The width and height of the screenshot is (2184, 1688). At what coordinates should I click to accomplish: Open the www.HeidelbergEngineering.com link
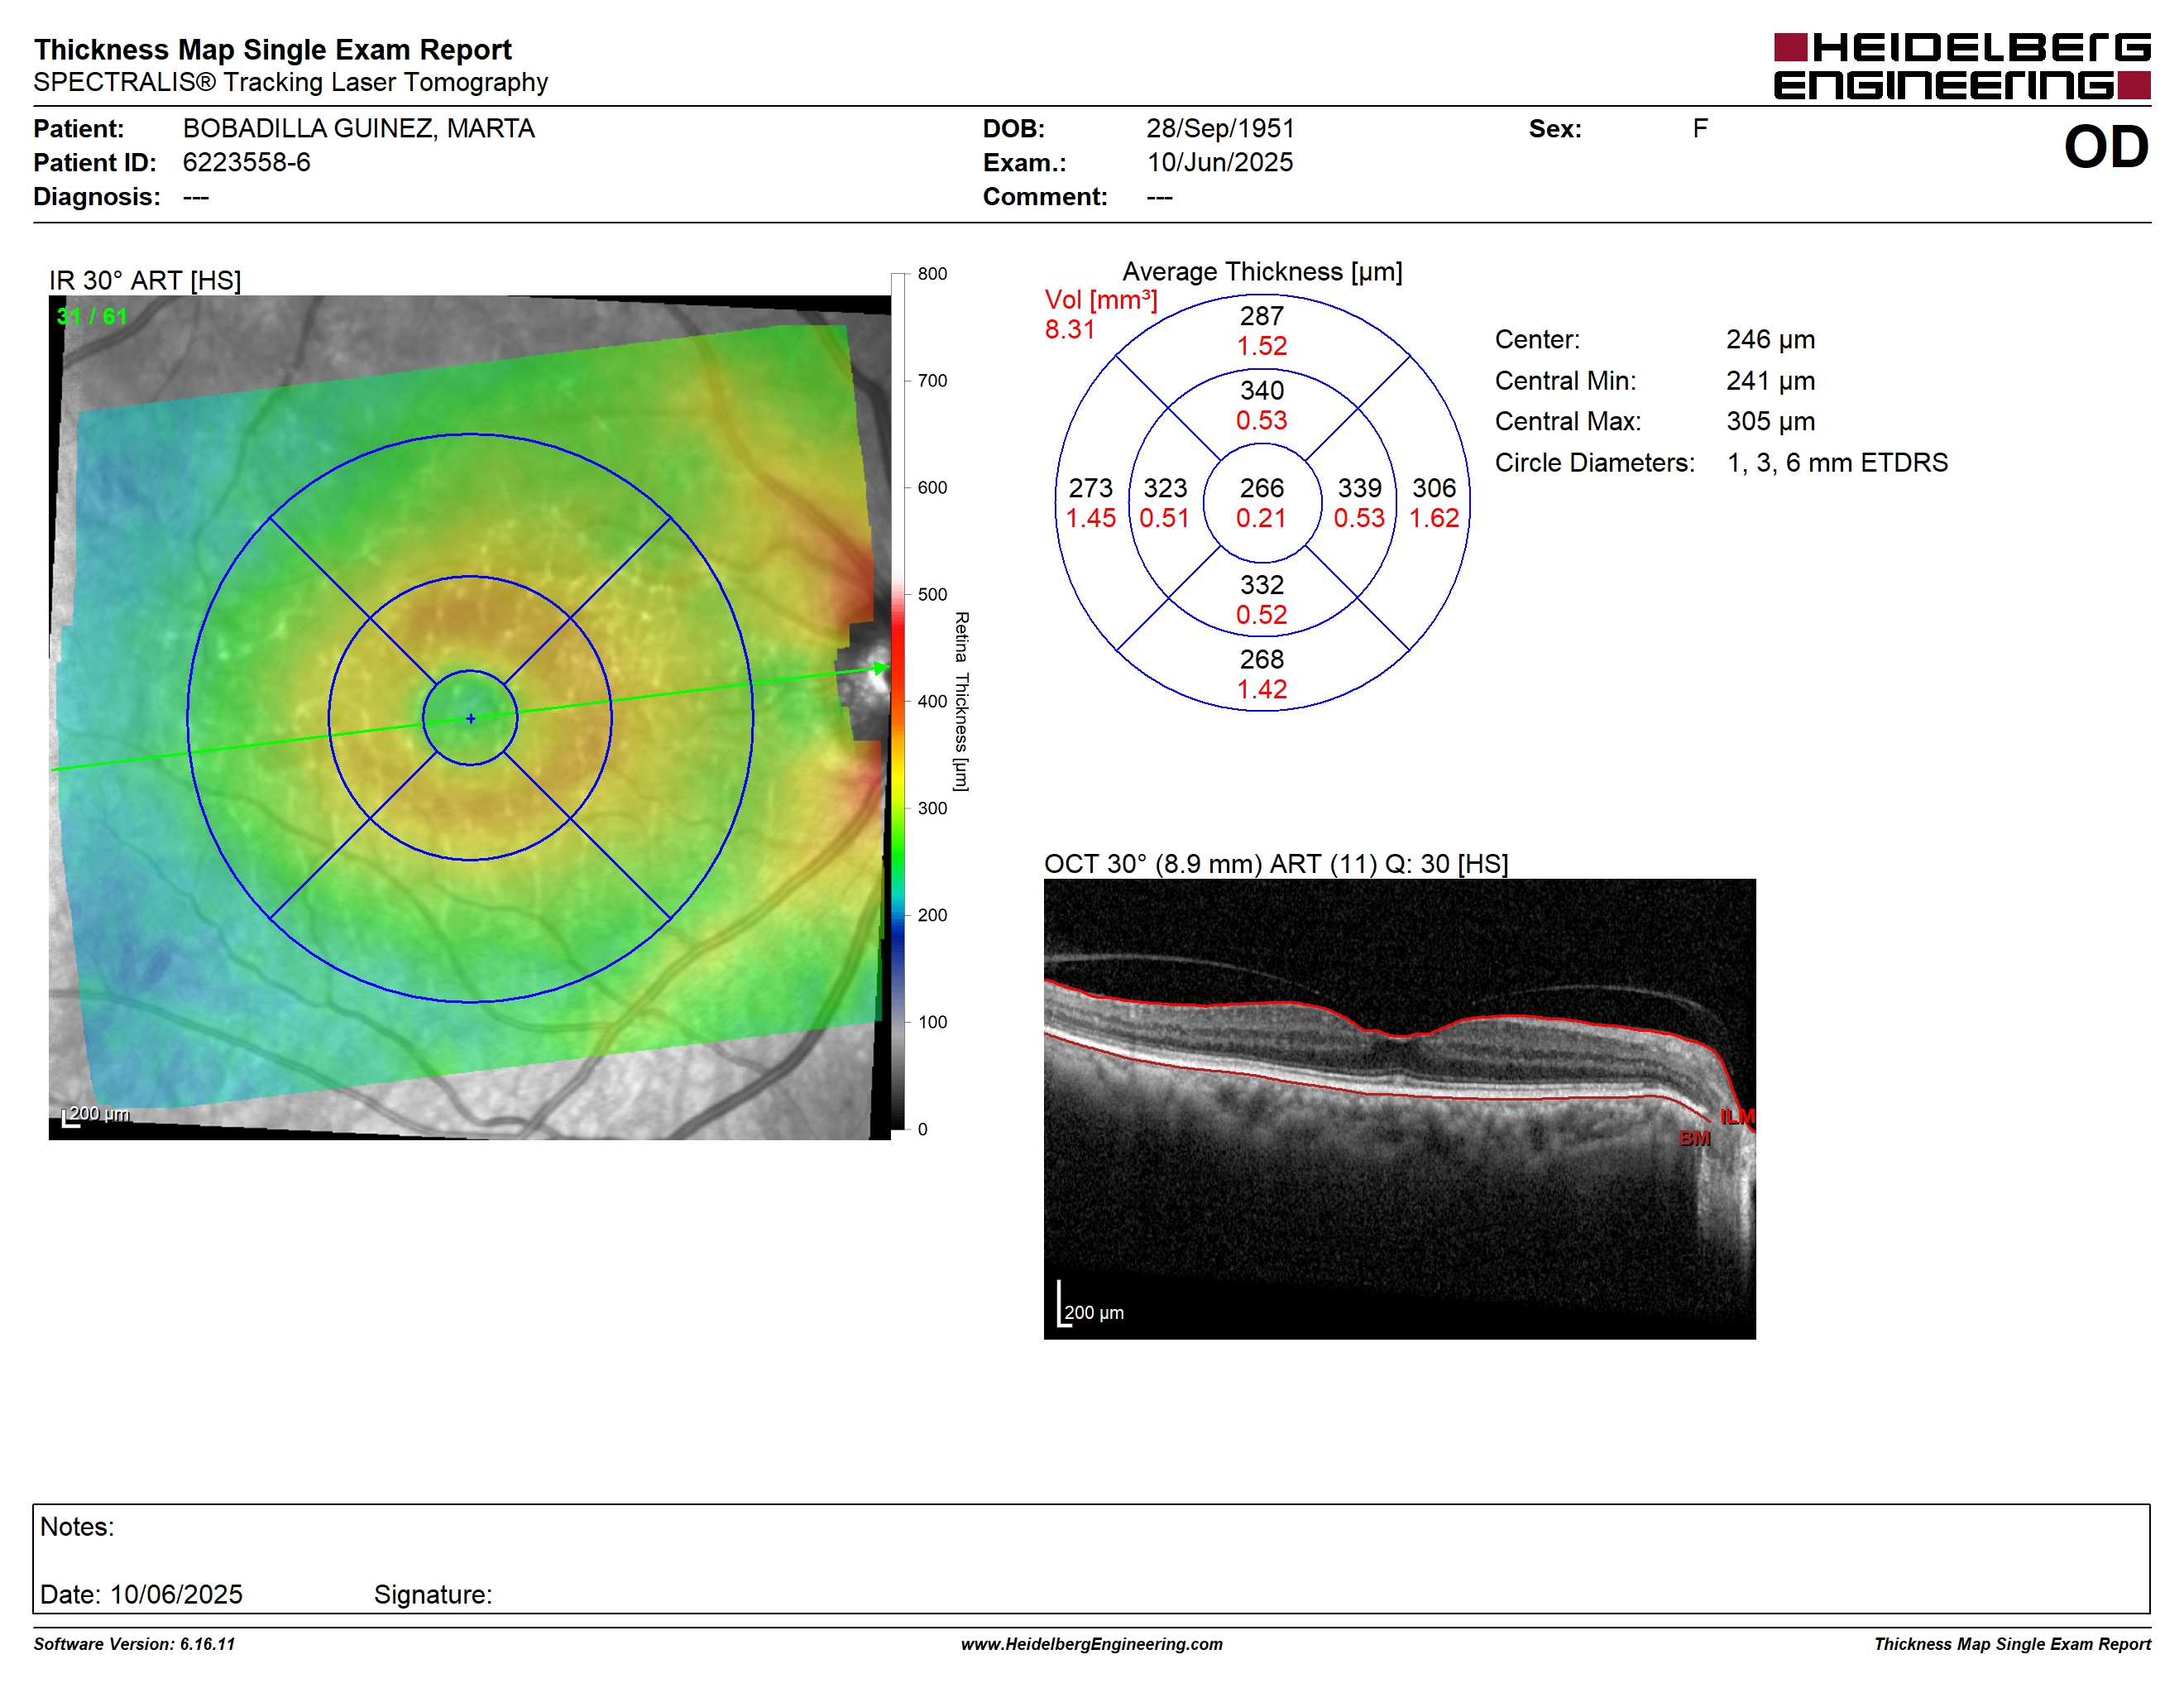click(1091, 1644)
